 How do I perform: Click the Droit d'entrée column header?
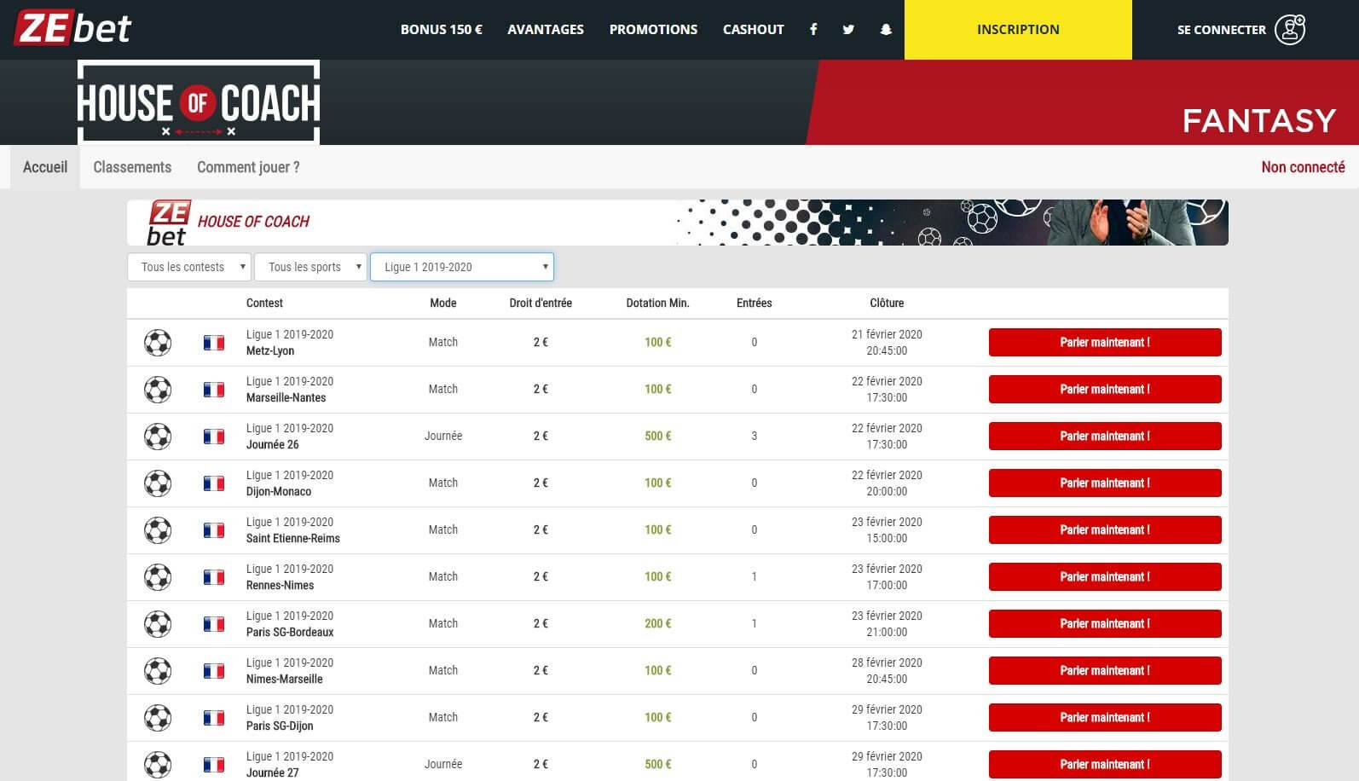(x=541, y=303)
